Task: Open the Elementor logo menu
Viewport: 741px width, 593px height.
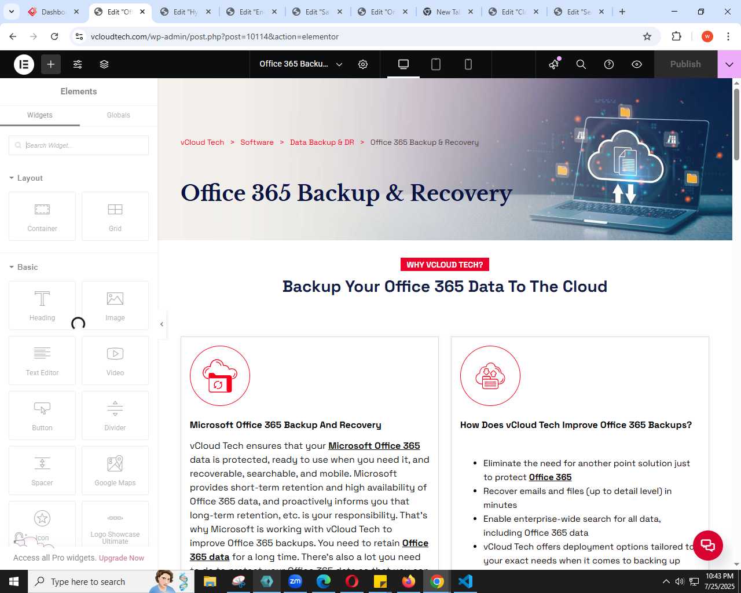Action: 24,64
